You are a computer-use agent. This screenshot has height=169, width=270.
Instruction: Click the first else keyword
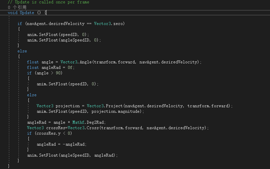coord(22,51)
